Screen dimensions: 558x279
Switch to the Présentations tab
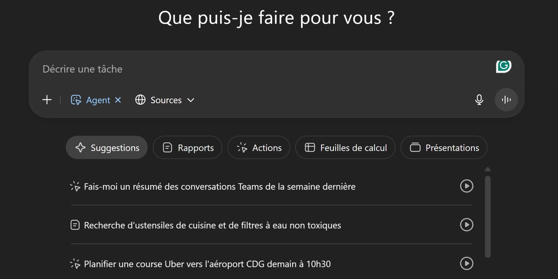444,148
